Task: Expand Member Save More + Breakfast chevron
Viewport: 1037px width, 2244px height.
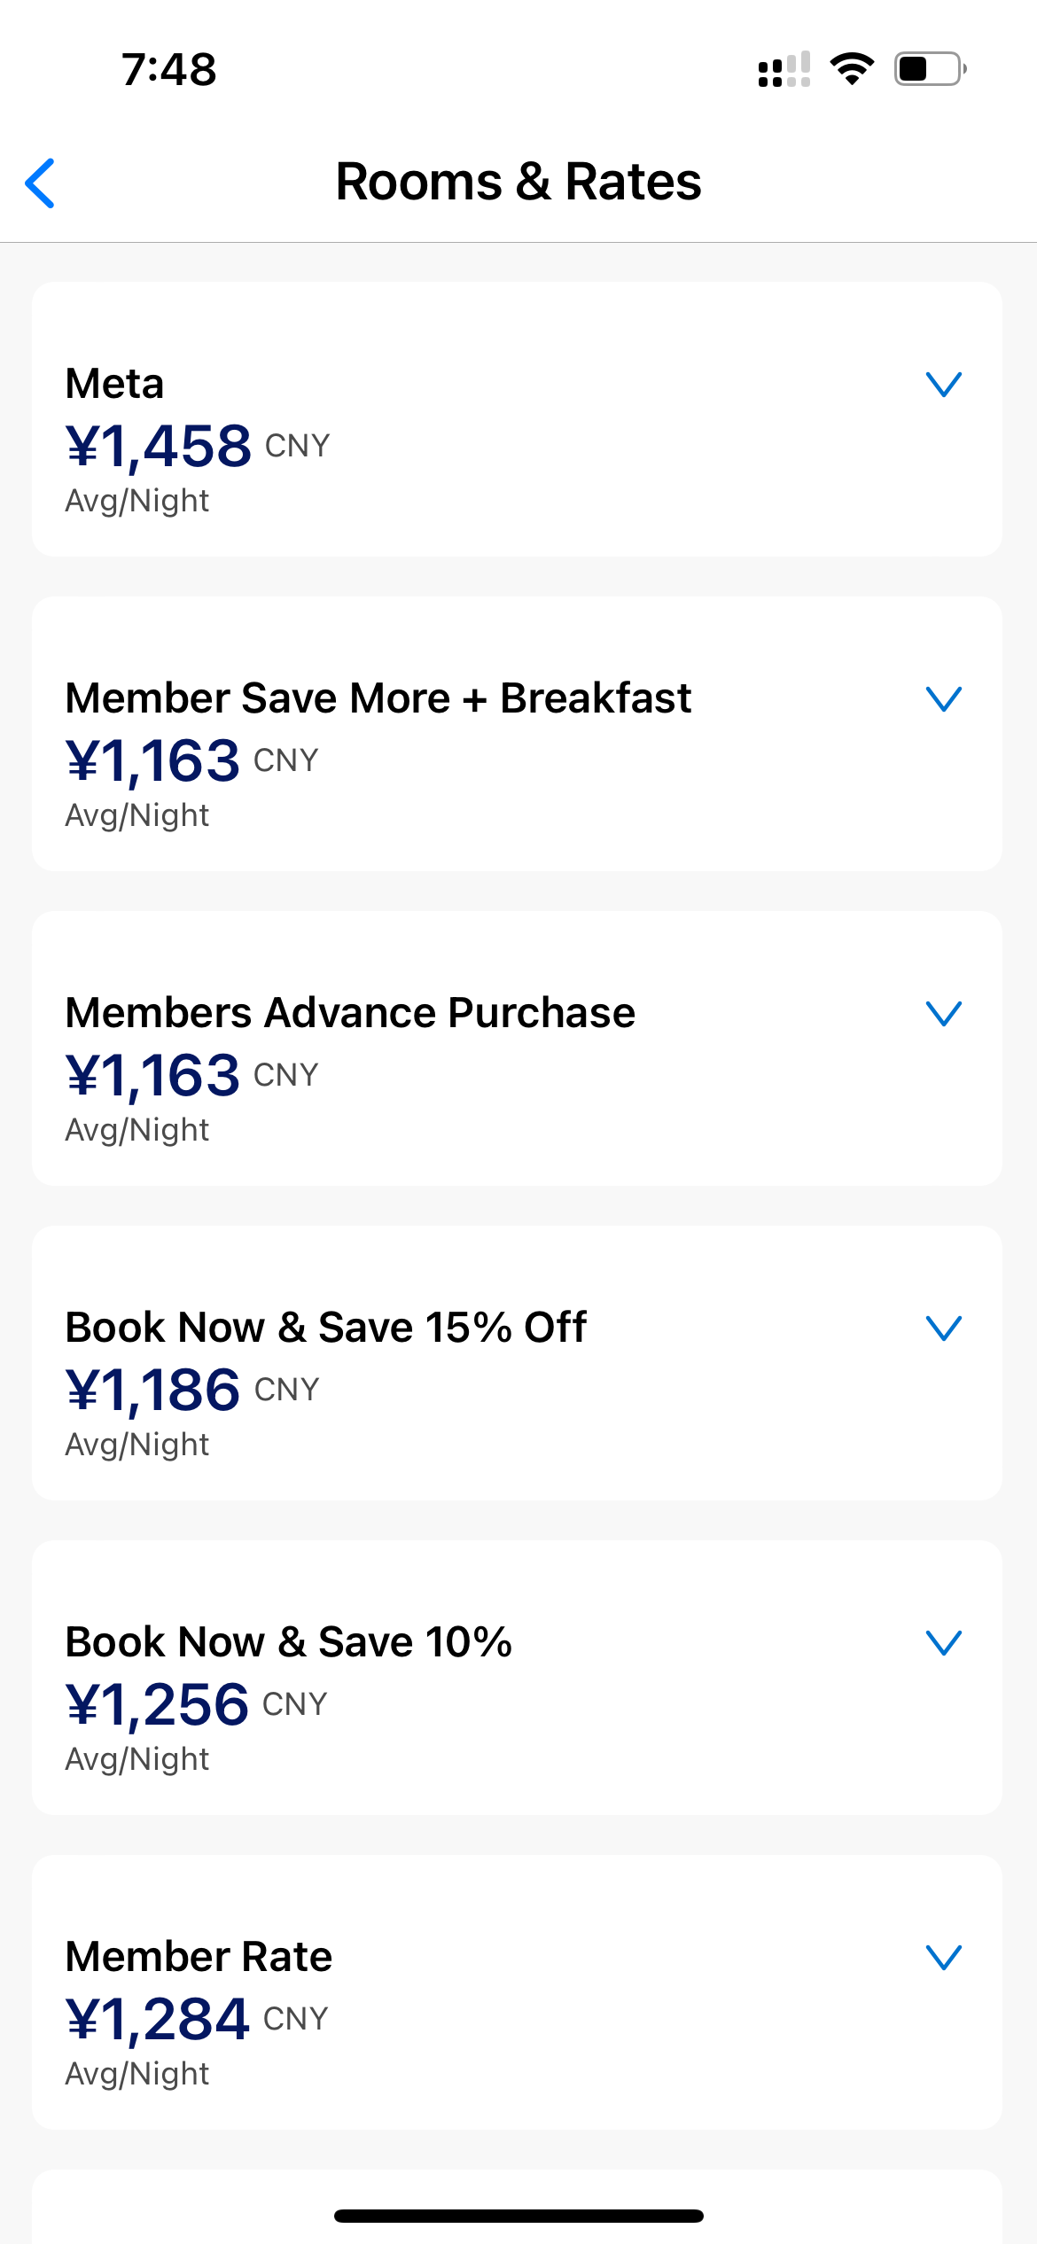Action: click(944, 698)
